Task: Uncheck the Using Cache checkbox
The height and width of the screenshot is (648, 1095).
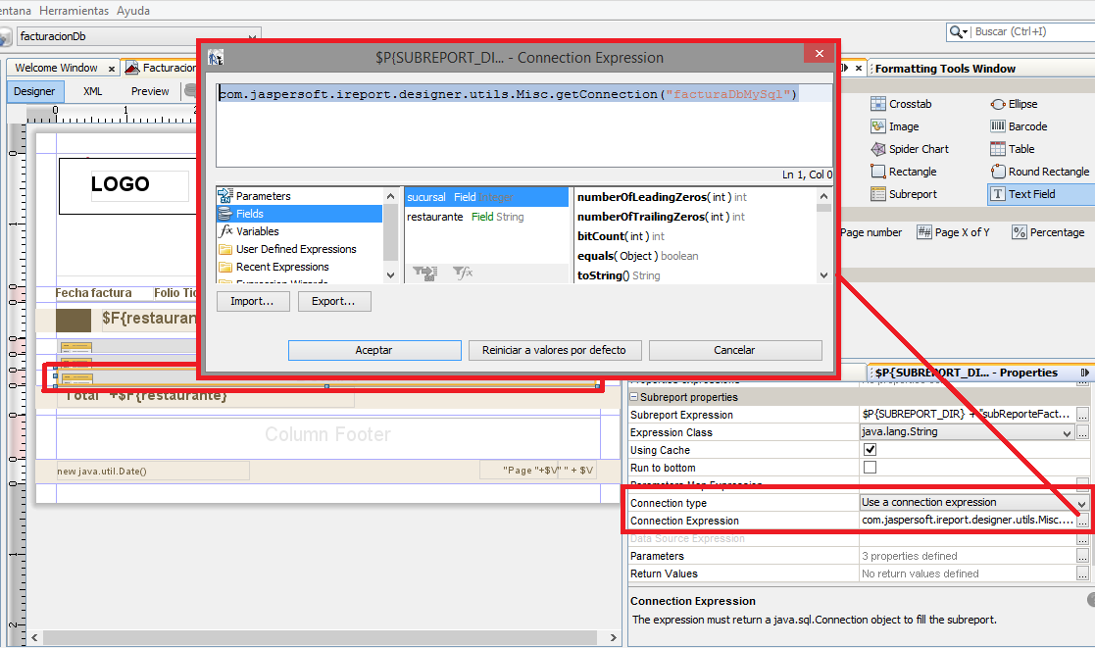Action: tap(871, 449)
